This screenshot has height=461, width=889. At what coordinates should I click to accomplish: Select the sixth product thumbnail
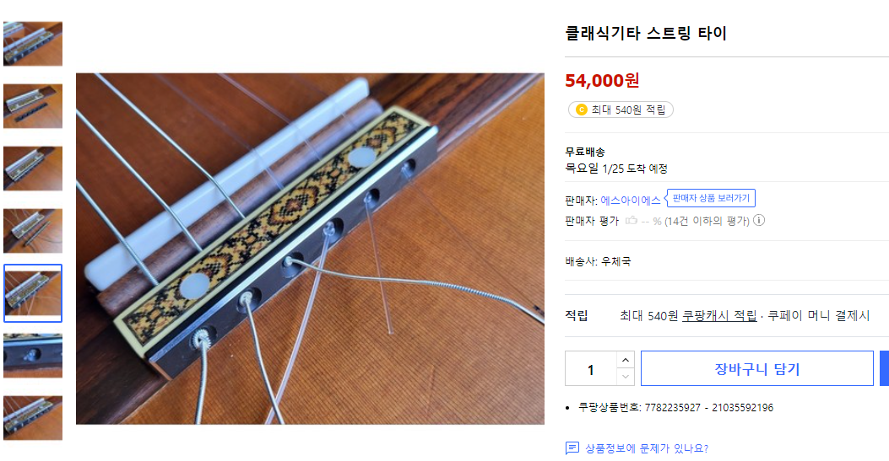click(33, 356)
